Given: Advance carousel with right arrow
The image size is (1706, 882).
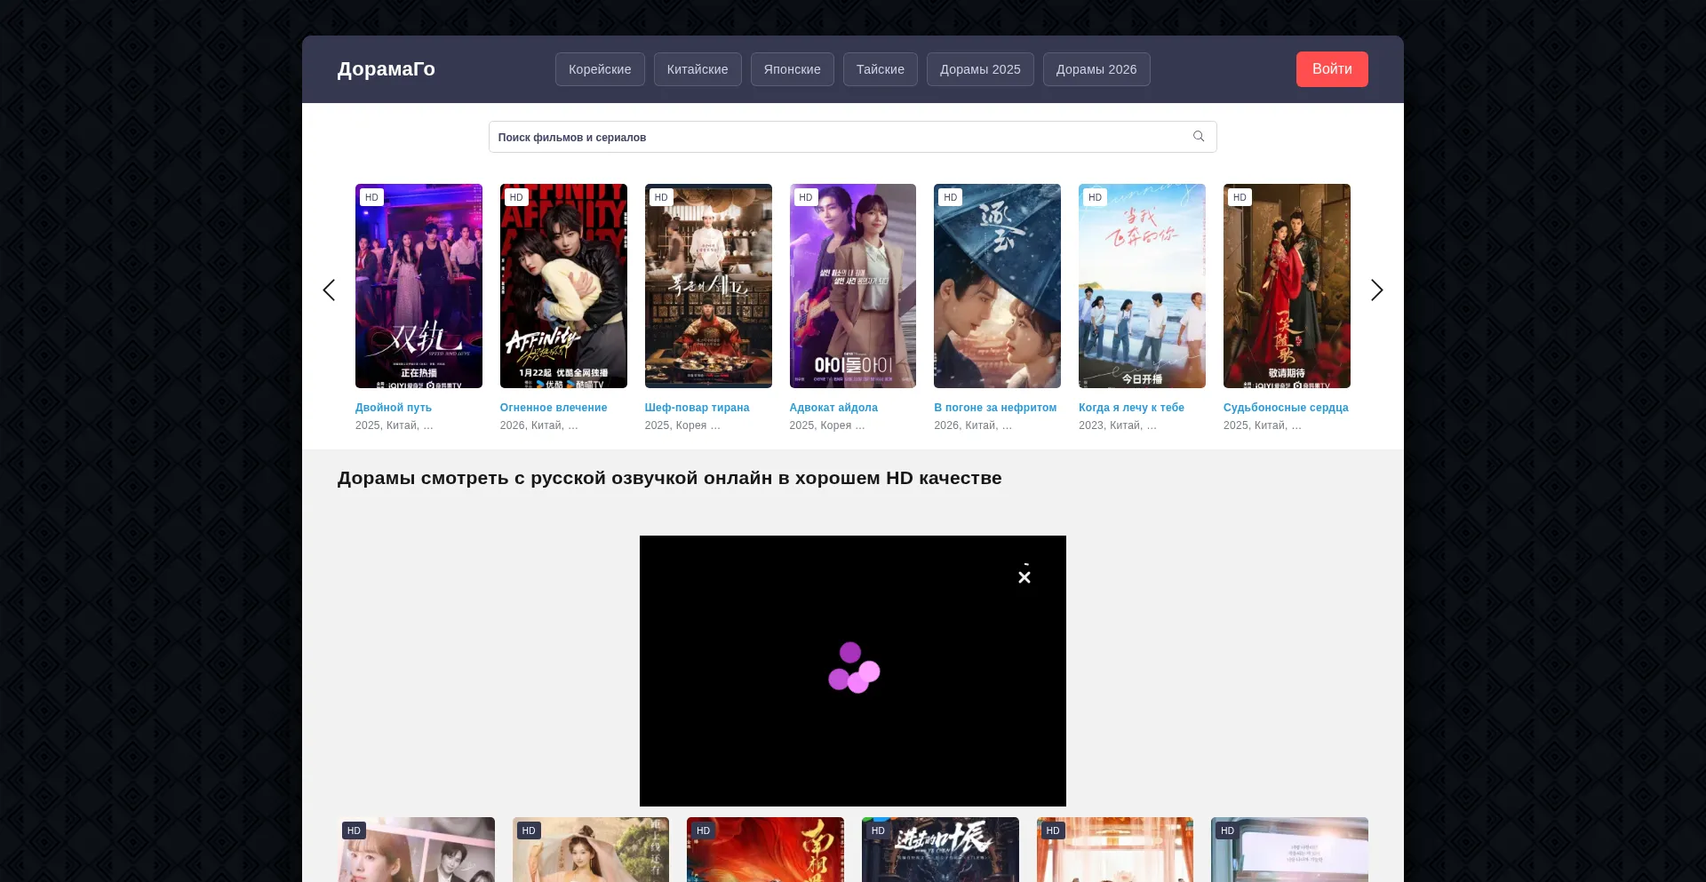Looking at the screenshot, I should click(1376, 290).
